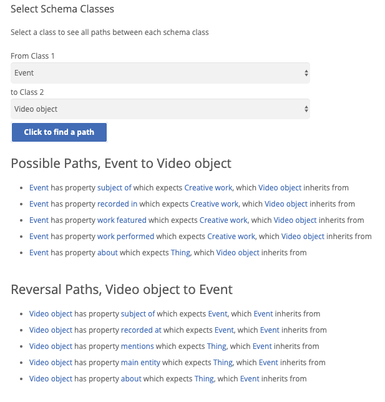Image resolution: width=385 pixels, height=402 pixels.
Task: Open the 'work performed' property link
Action: pos(125,236)
